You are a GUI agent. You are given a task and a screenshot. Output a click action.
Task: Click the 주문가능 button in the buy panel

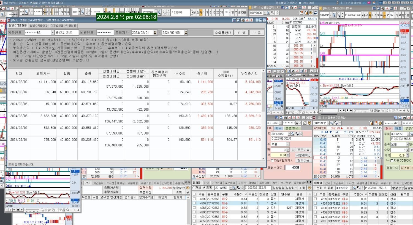[303, 150]
